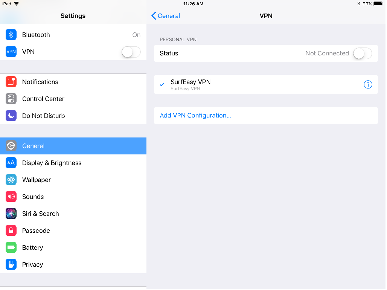
Task: Tap the Bluetooth On status label
Action: click(136, 35)
